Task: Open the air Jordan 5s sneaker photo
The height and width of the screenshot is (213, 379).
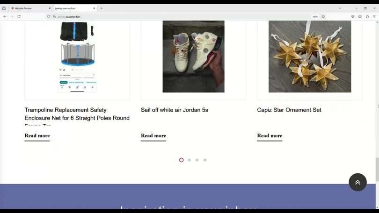Action: (193, 57)
